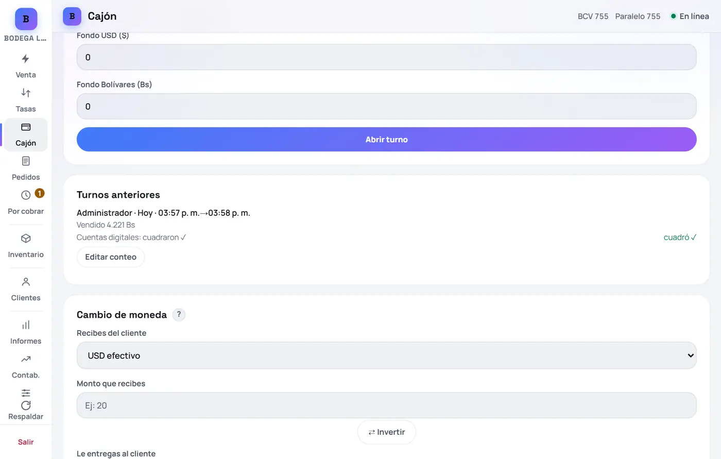Image resolution: width=721 pixels, height=459 pixels.
Task: Click the Editar conteo button
Action: point(111,257)
